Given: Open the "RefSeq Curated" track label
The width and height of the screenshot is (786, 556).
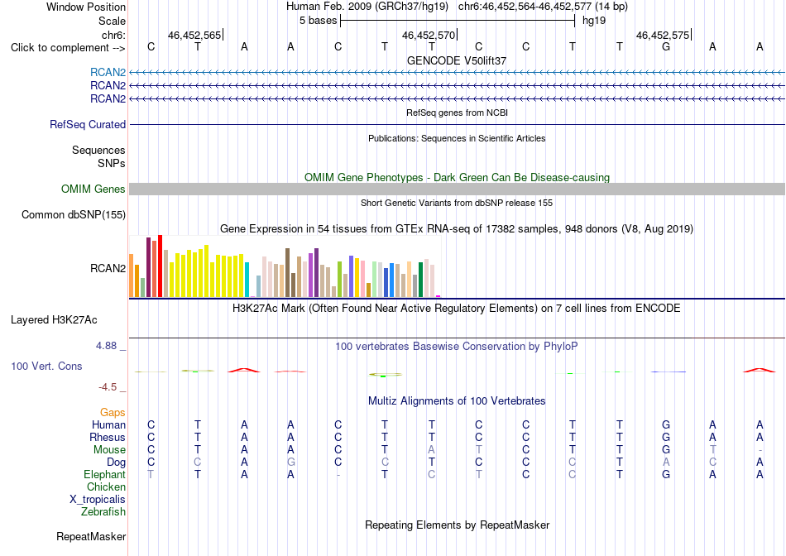Looking at the screenshot, I should pos(88,124).
